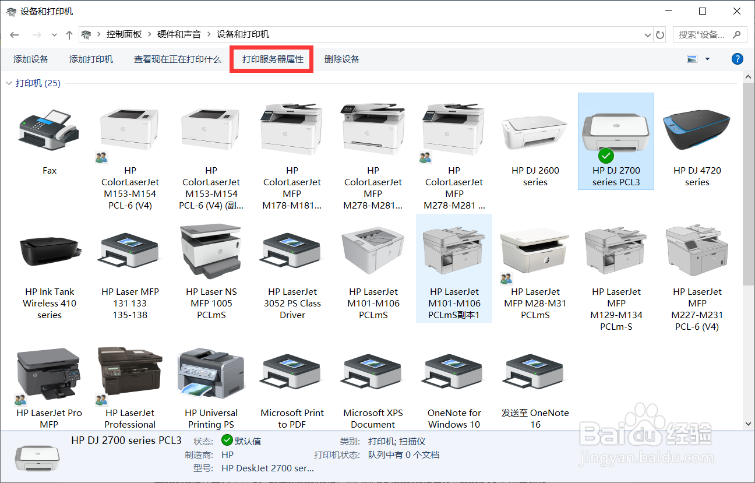Screen dimensions: 755x483
Task: Click the HP DeskJet 2700 ser... model value
Action: (x=267, y=468)
